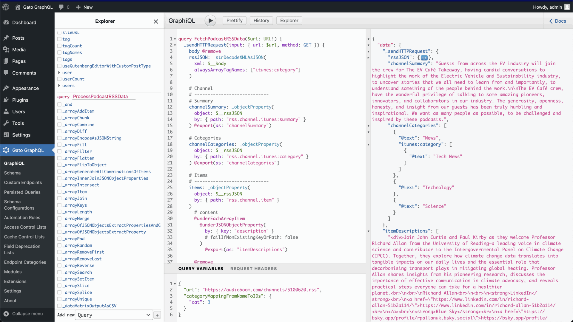Click the Collapse menu arrow icon
The width and height of the screenshot is (573, 322).
(6, 313)
